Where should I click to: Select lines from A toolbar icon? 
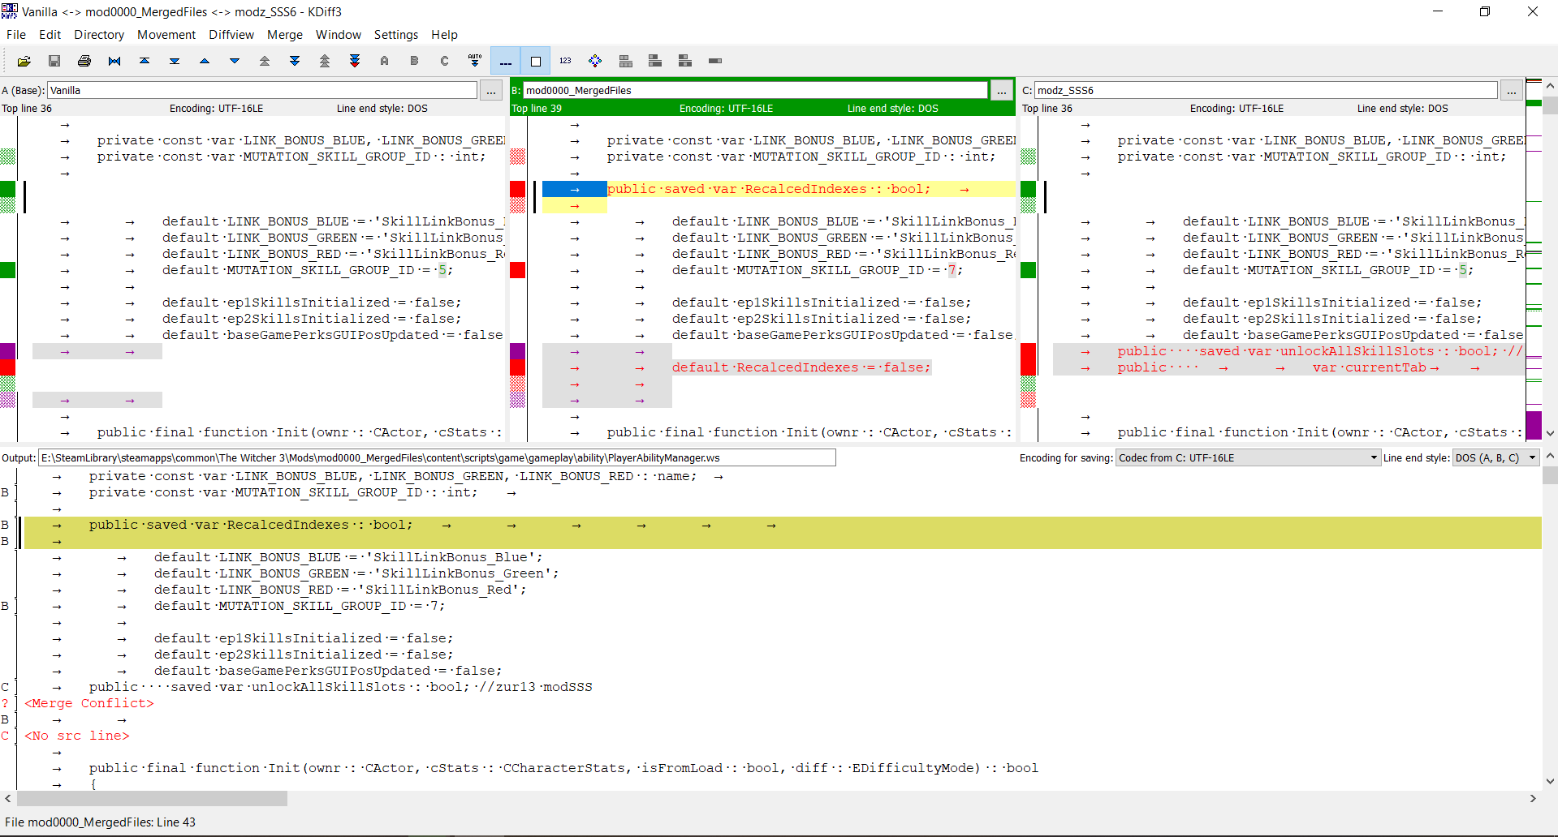coord(385,61)
